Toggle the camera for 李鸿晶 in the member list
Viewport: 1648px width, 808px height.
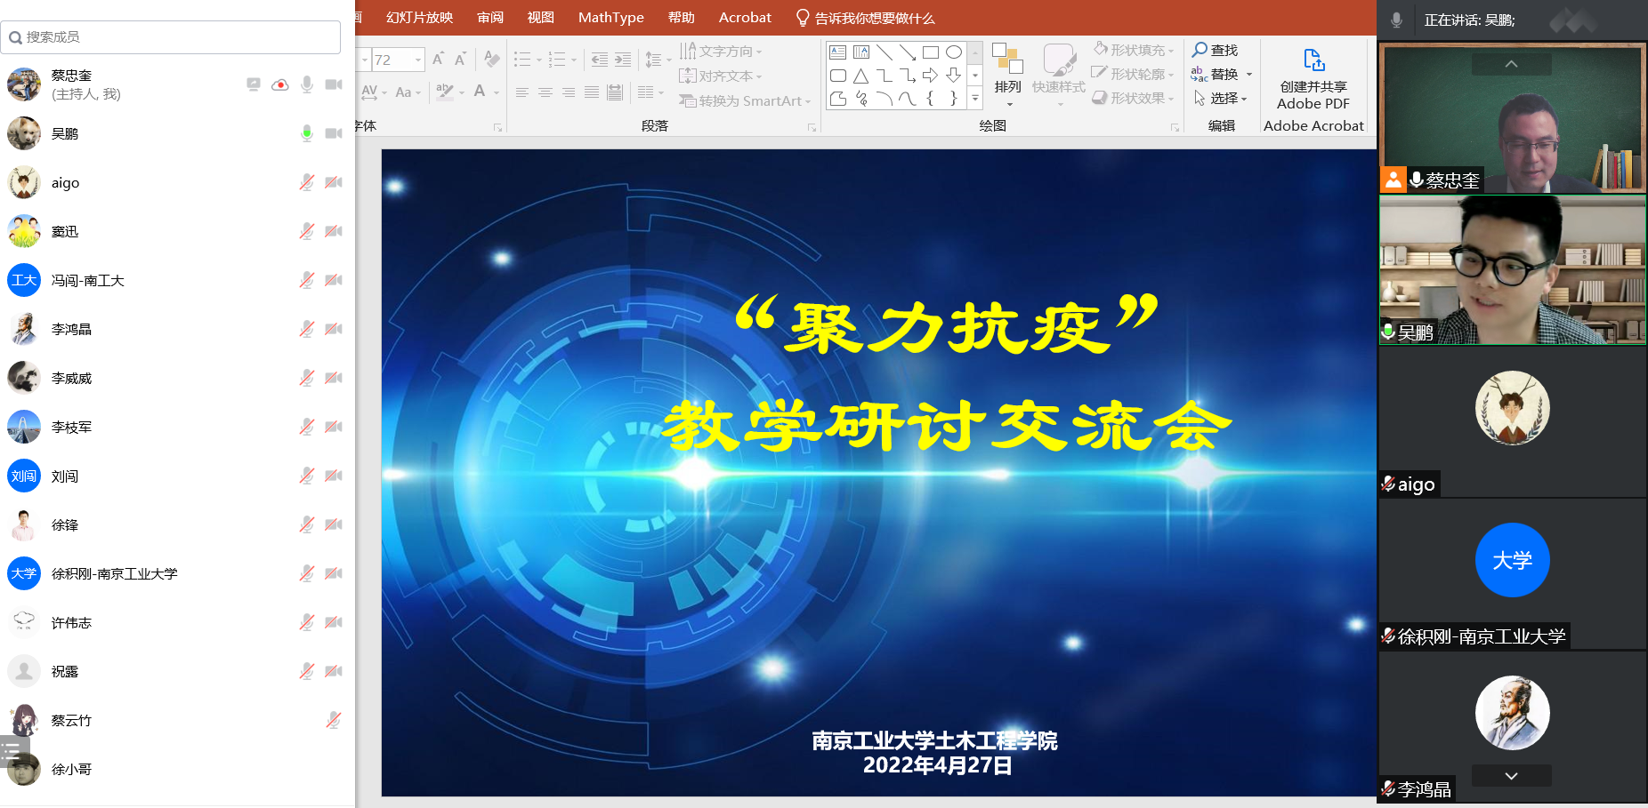point(334,329)
